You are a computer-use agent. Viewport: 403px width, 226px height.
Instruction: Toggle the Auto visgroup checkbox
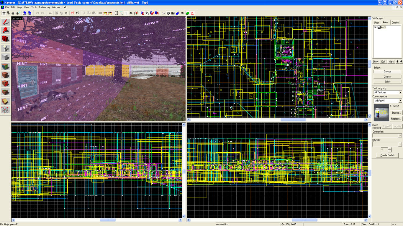(379, 27)
